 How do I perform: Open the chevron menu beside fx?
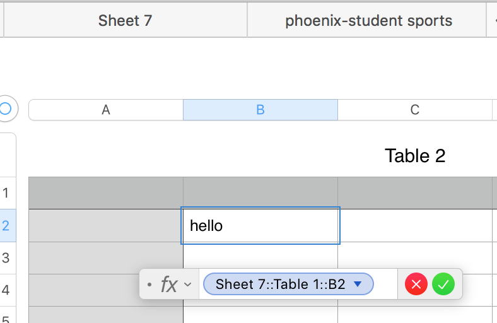[x=187, y=285]
